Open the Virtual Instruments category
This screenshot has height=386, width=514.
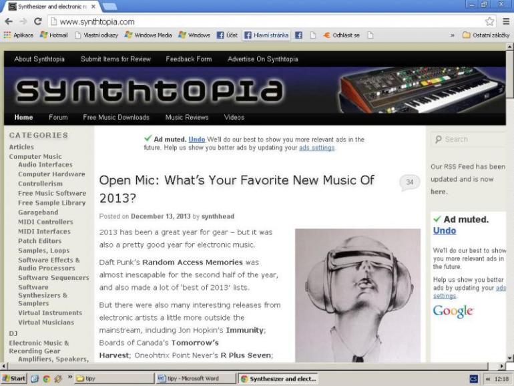click(x=50, y=313)
